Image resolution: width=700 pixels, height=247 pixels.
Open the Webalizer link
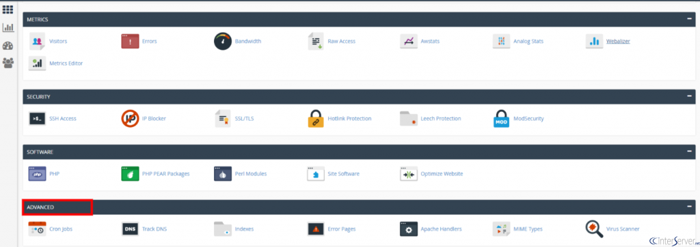coord(618,41)
